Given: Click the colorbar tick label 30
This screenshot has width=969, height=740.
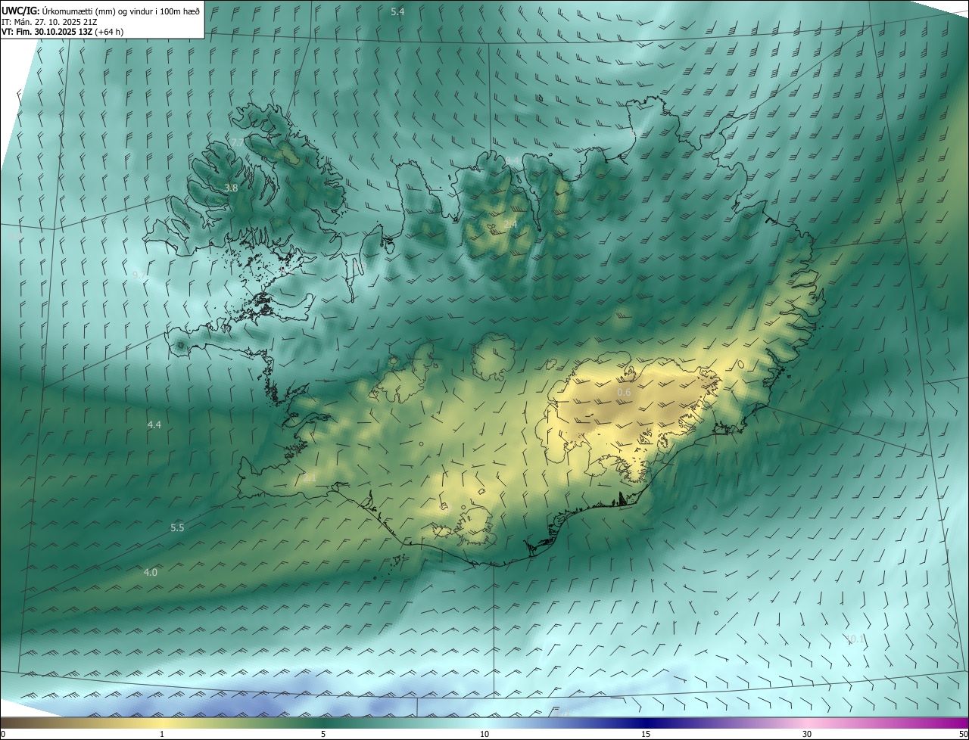Looking at the screenshot, I should 807,735.
